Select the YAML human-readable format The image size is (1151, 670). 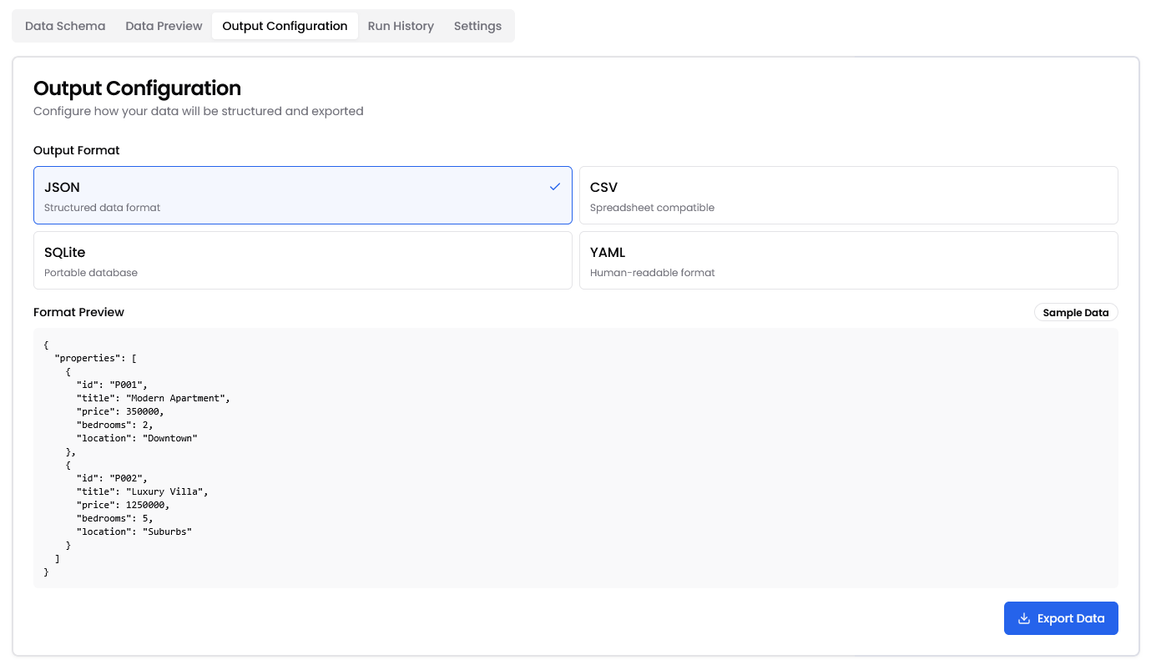click(848, 260)
